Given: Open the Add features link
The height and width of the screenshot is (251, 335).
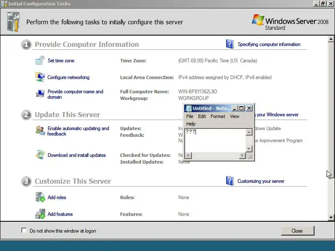Looking at the screenshot, I should (60, 214).
